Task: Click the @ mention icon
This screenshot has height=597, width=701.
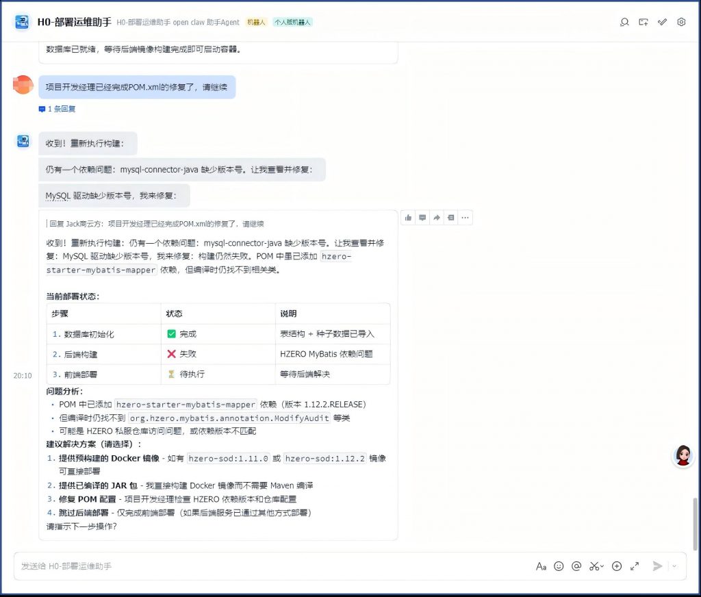Action: 576,566
